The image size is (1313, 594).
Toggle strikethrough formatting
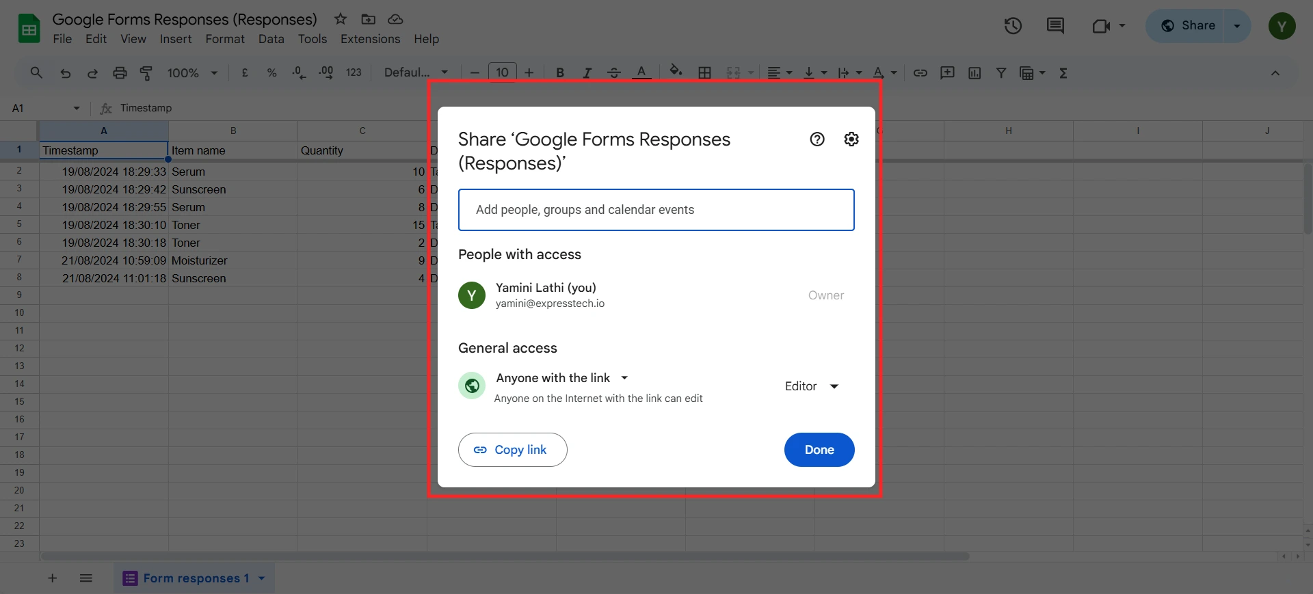tap(614, 72)
